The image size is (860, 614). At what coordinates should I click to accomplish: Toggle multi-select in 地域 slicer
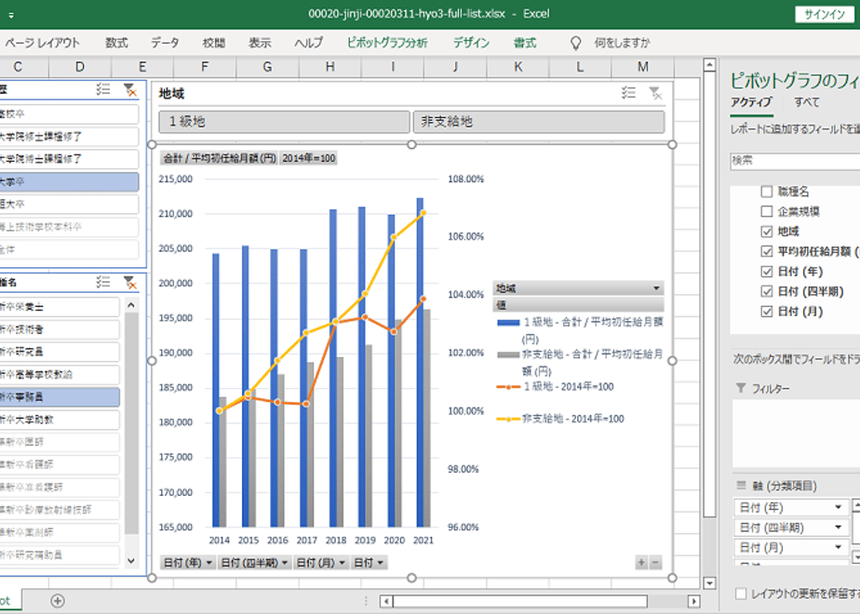click(628, 93)
